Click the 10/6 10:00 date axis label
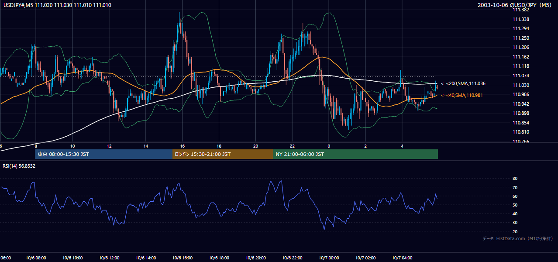558x262 pixels. tap(72, 258)
